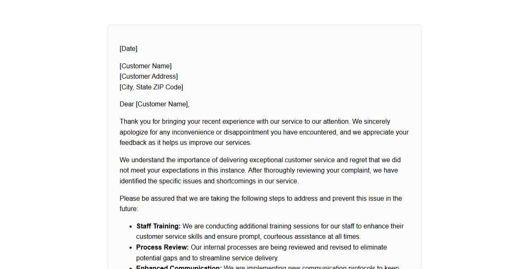The height and width of the screenshot is (269, 529).
Task: Click the phrase "Thank you for bringing"
Action: click(x=152, y=122)
